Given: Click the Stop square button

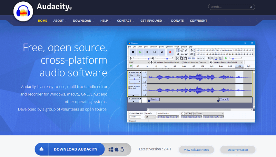Looking at the screenshot, I should 147,52.
